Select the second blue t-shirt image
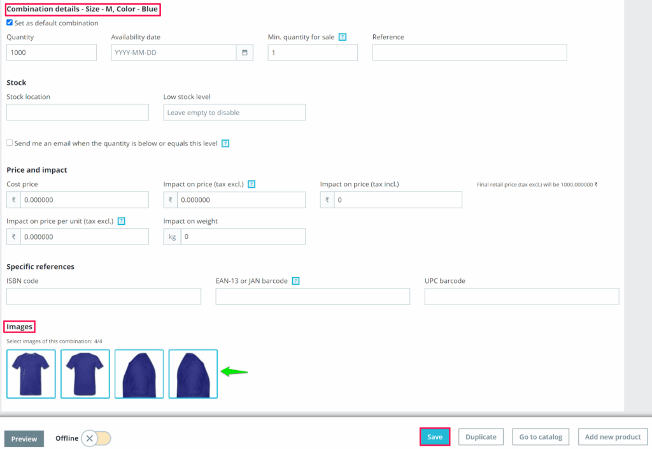Screen dimensions: 652x449 85,374
